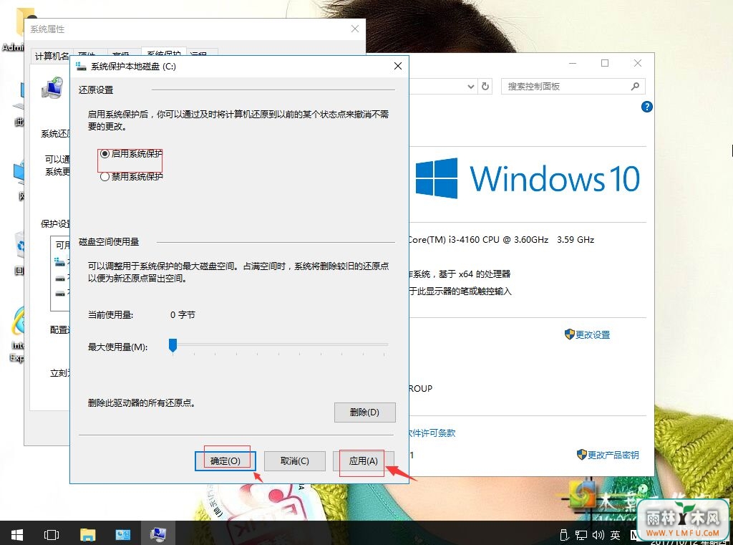This screenshot has width=733, height=545.
Task: Switch to the 系统保护 tab in 系统属性
Action: coord(164,53)
